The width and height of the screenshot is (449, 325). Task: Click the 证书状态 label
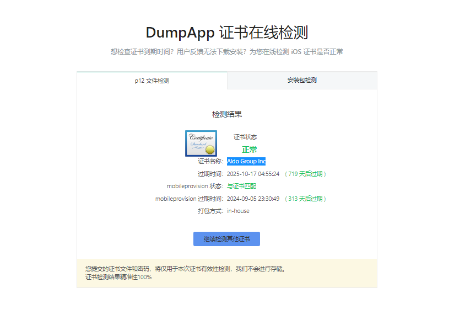245,137
